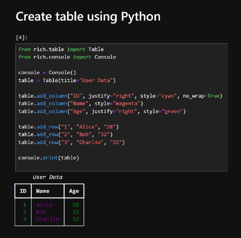Screen dimensions: 241x238
Task: Click the ID cell with value 3
Action: pos(25,219)
